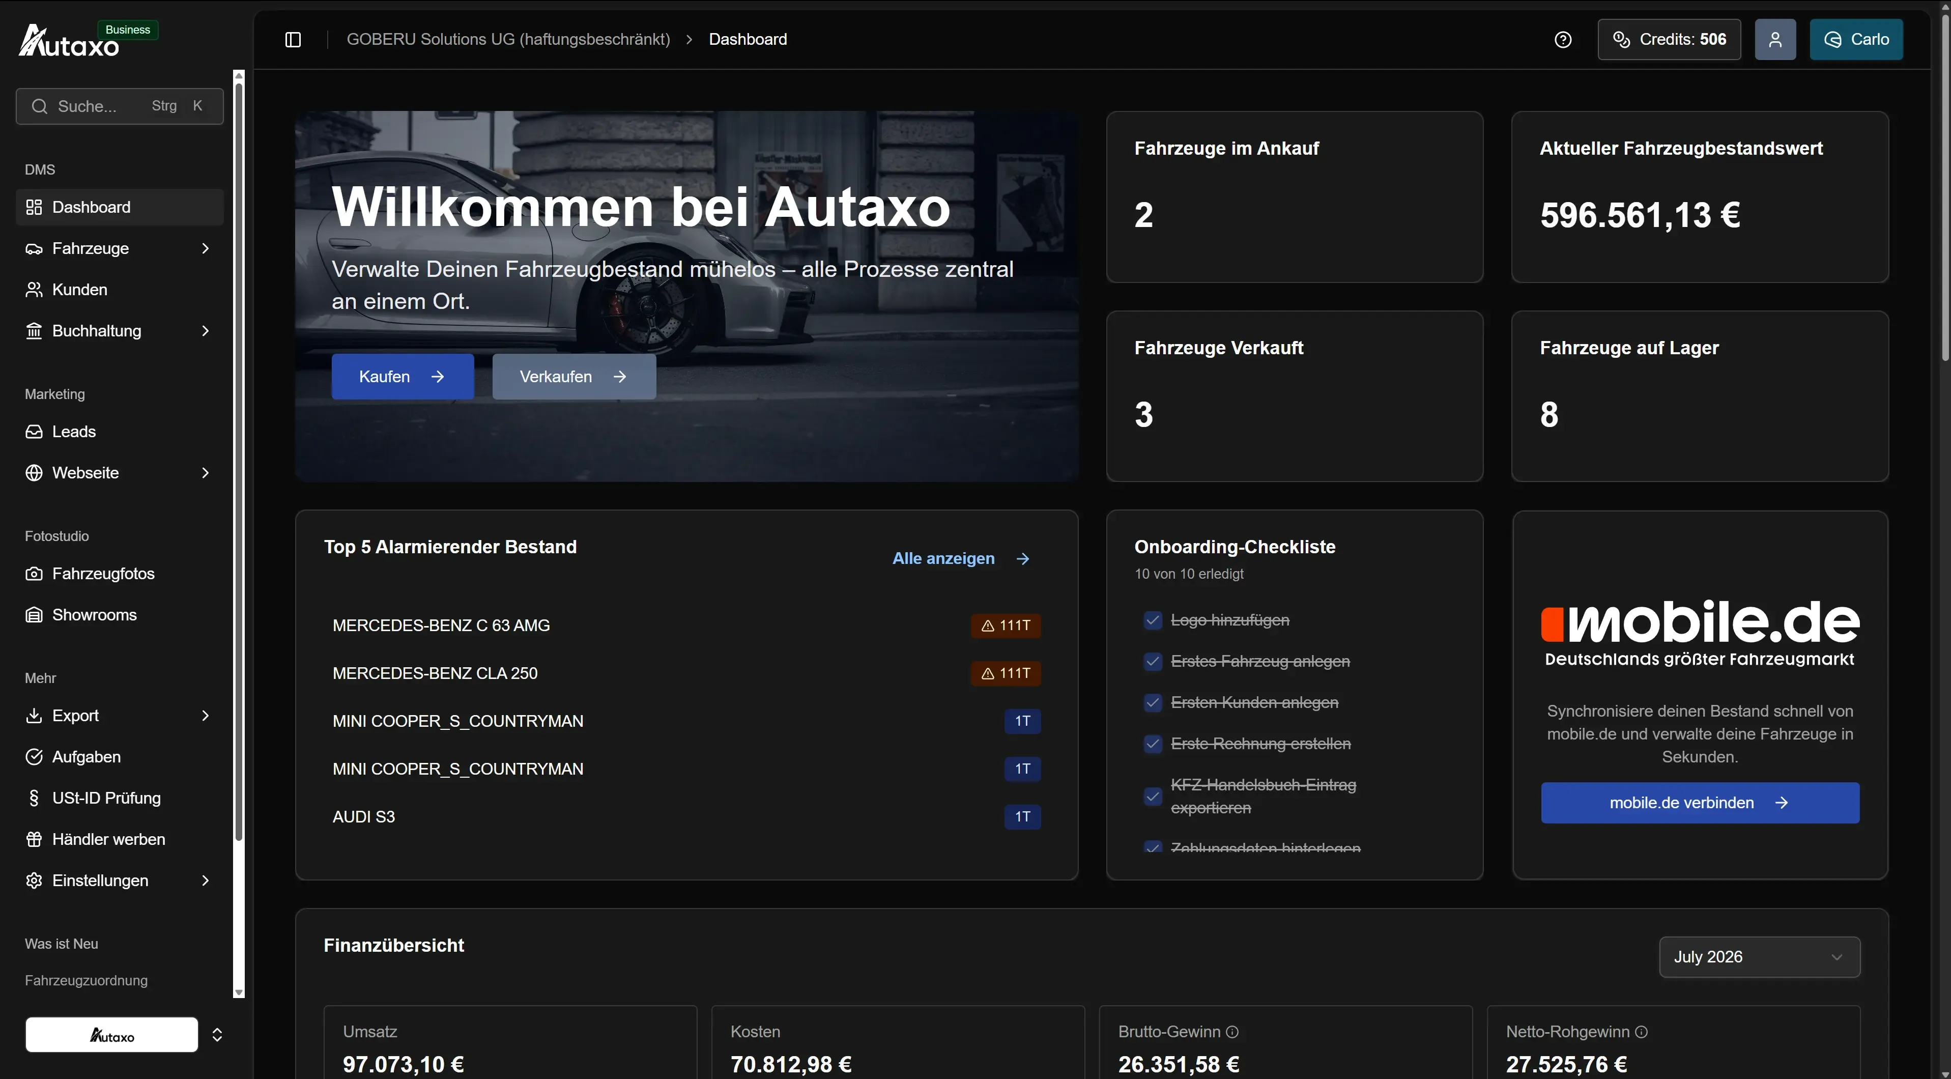Click mobile.de verbinden button
1951x1079 pixels.
1700,803
